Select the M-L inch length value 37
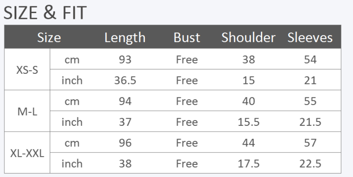353x177 pixels. [x=125, y=122]
